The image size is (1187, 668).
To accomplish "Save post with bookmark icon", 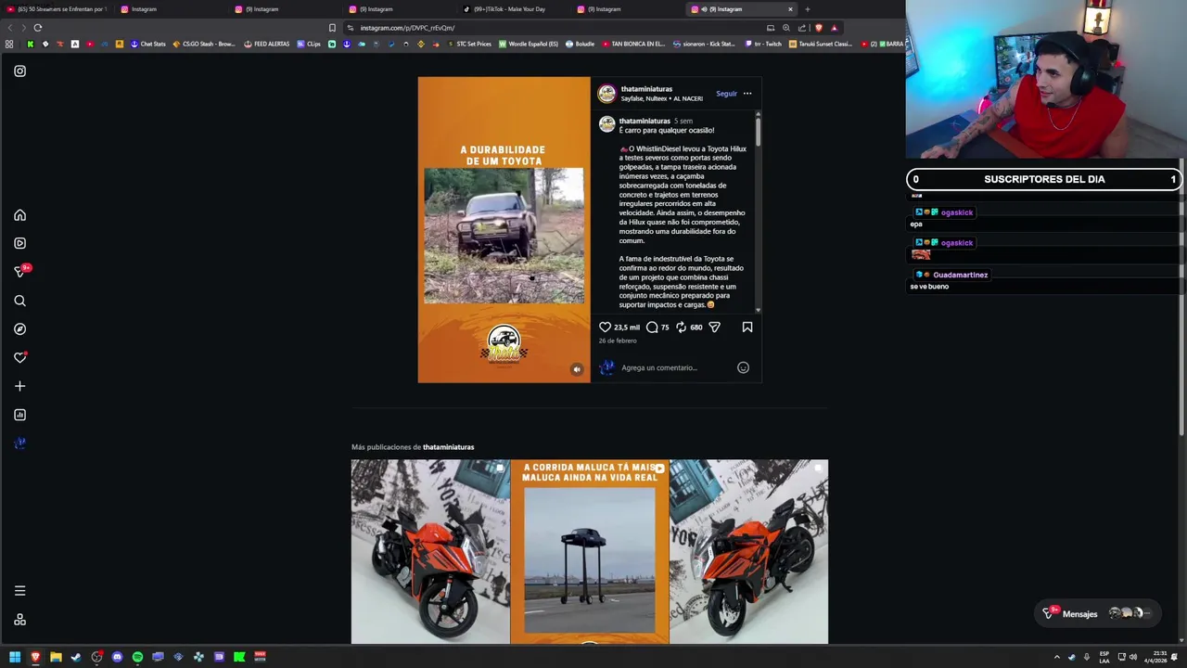I will (x=747, y=327).
